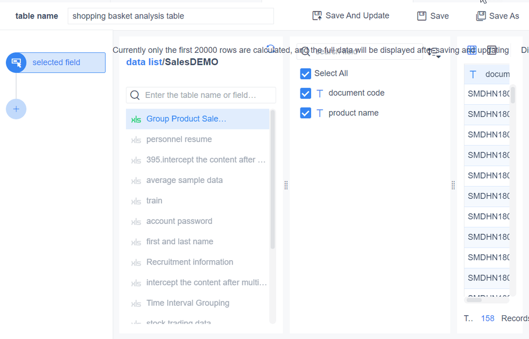Click the data list breadcrumb link
529x339 pixels.
(143, 62)
